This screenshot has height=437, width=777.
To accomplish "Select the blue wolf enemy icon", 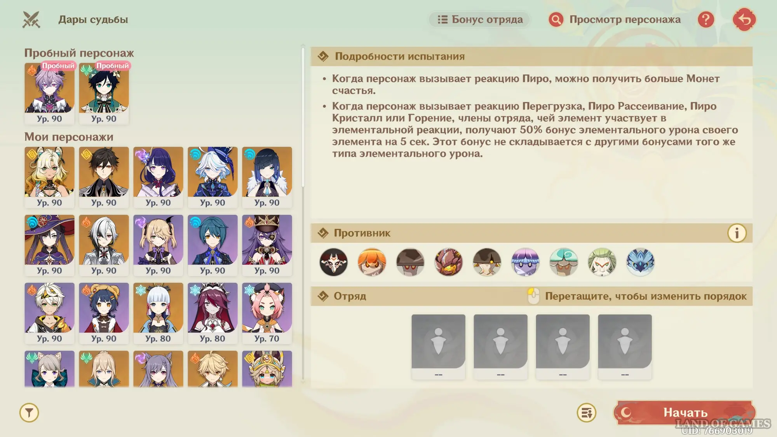I will [x=640, y=262].
